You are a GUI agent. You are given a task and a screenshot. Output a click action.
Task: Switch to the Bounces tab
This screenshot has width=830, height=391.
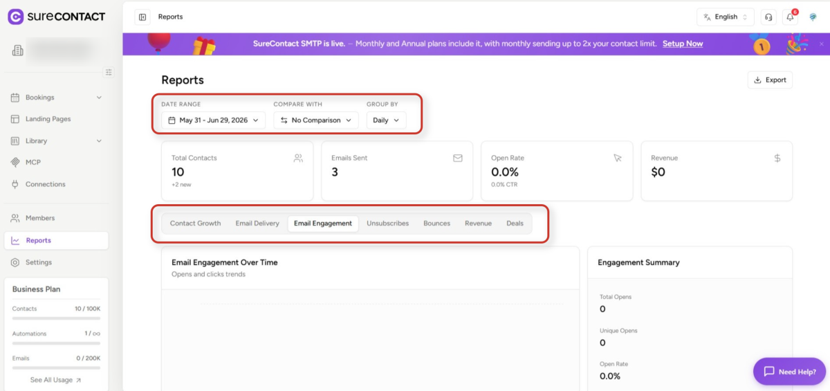pyautogui.click(x=436, y=224)
